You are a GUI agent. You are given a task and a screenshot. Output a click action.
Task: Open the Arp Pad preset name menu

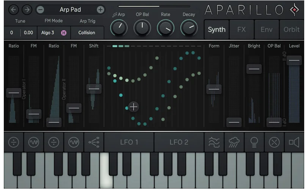(70, 9)
